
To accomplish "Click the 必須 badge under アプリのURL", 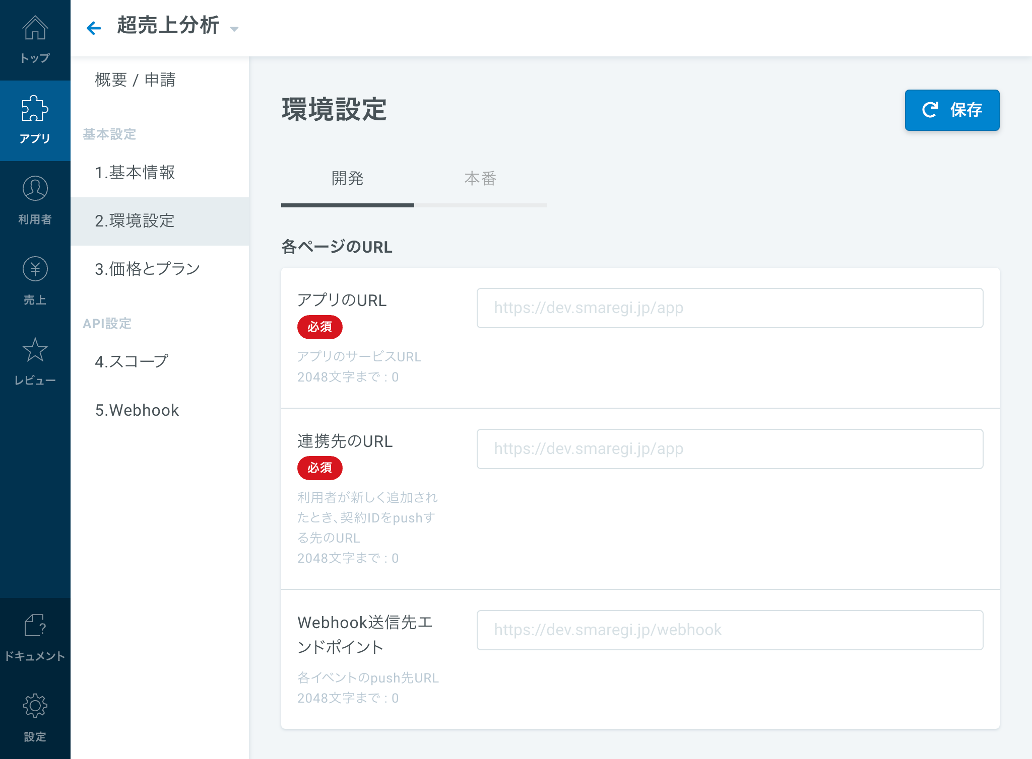I will coord(319,327).
